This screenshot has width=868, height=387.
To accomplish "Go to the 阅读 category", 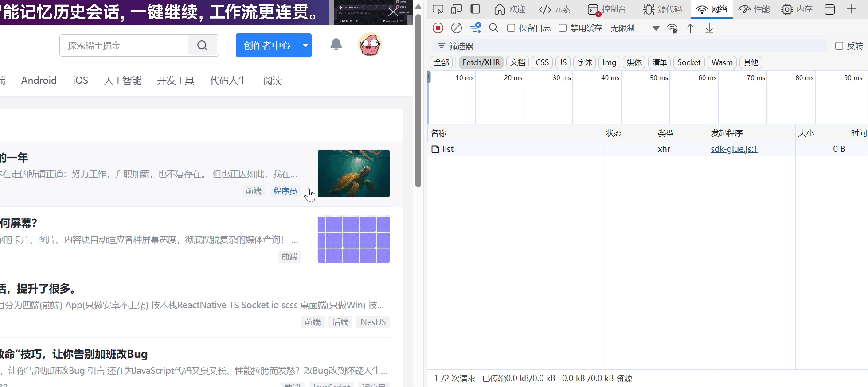I will 272,81.
